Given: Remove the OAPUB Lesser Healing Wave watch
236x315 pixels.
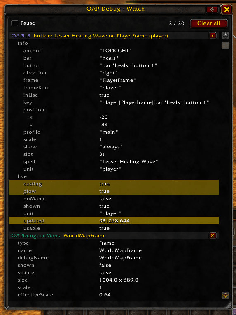Looking at the screenshot, I should coord(213,36).
